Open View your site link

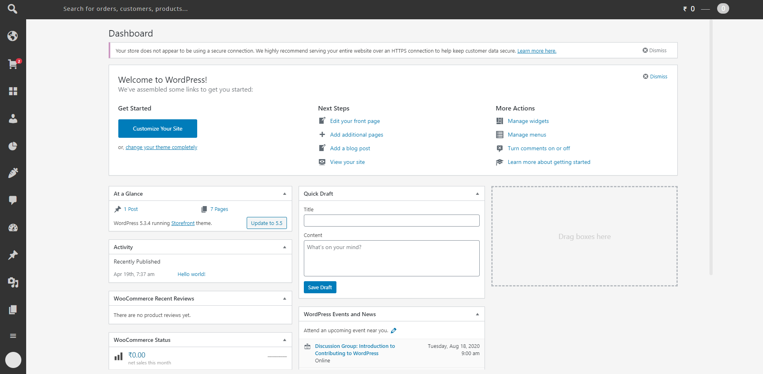(347, 162)
